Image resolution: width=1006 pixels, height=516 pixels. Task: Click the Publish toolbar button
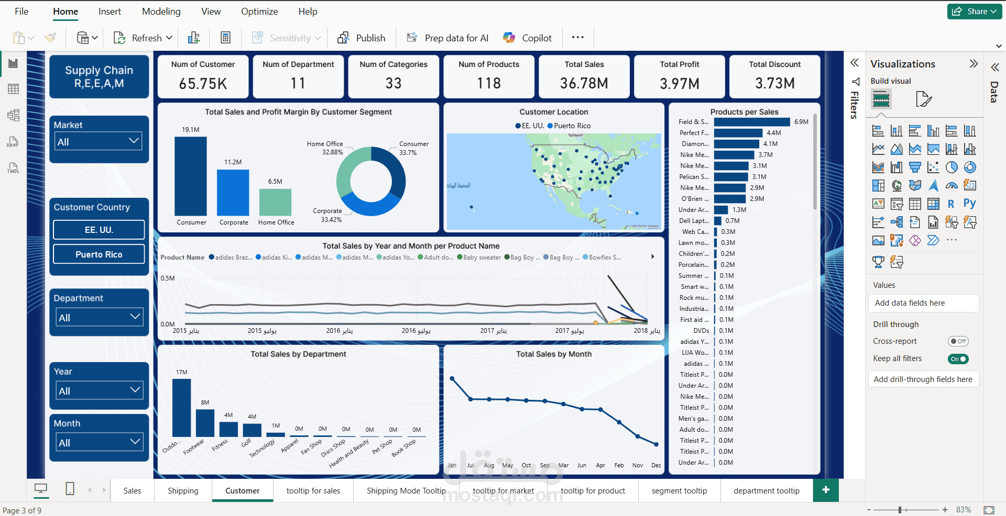[x=362, y=38]
